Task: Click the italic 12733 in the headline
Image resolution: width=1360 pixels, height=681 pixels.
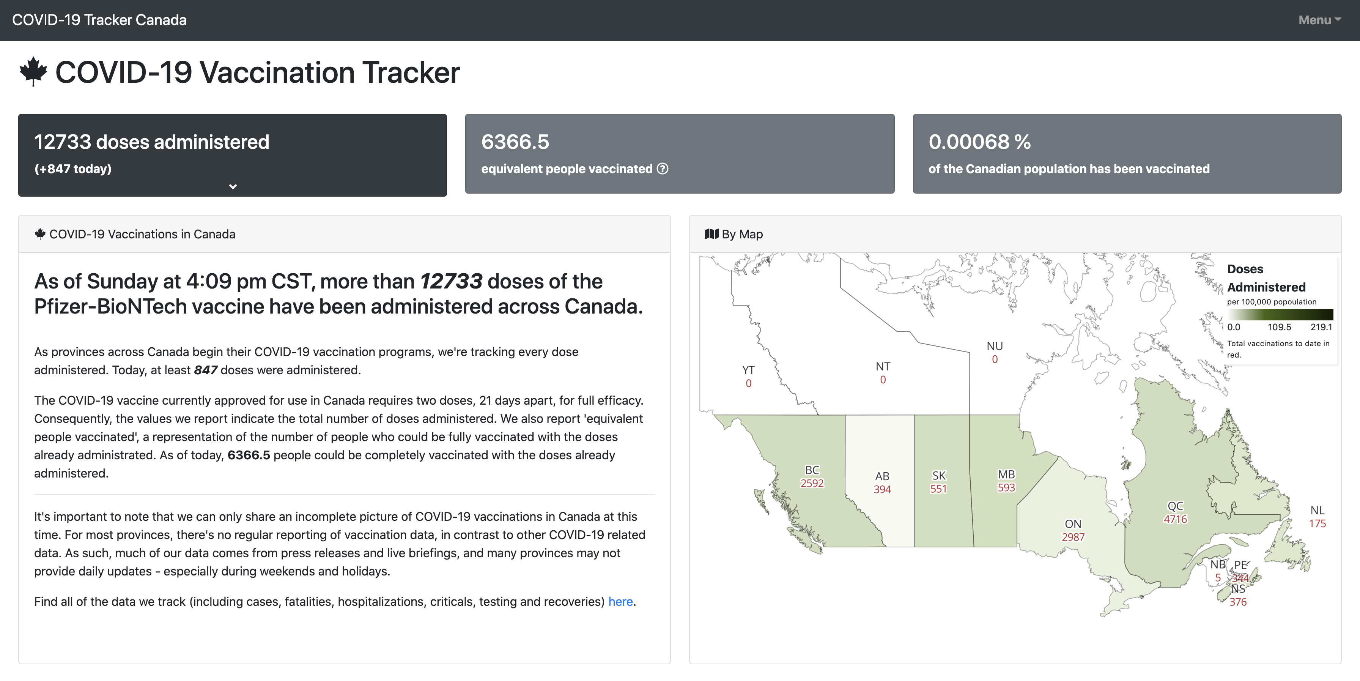Action: [x=451, y=281]
